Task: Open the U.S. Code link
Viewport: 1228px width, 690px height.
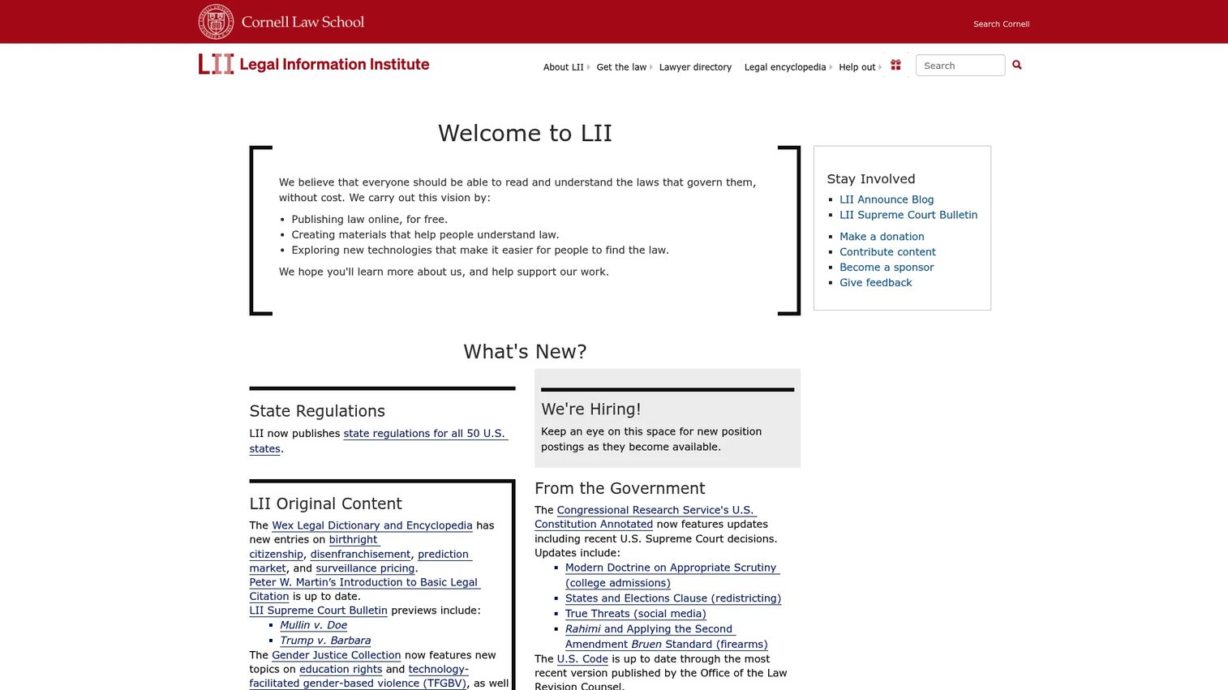Action: 582,659
